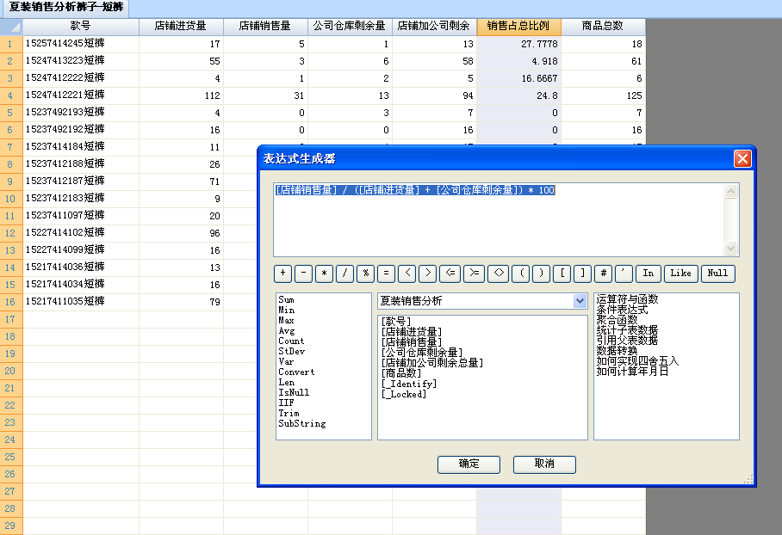Open help topic 统计子表数据
The image size is (782, 535).
pyautogui.click(x=627, y=330)
